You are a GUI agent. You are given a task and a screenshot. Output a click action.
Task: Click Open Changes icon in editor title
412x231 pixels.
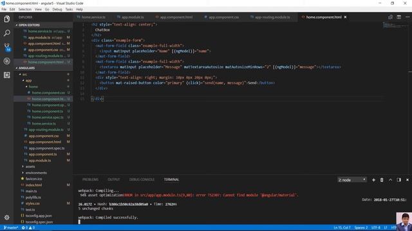(390, 17)
